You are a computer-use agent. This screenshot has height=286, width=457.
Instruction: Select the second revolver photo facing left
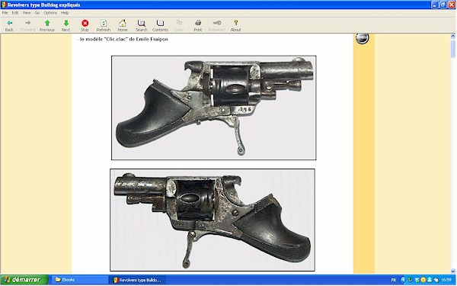(213, 220)
